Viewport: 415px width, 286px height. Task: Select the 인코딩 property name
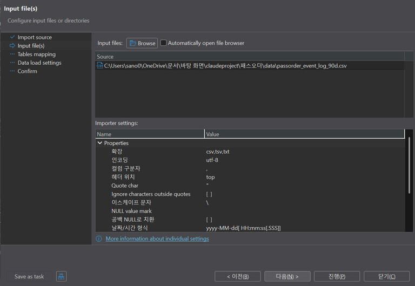click(119, 160)
